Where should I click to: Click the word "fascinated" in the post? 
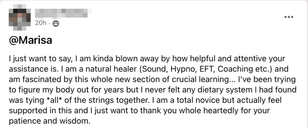40,80
